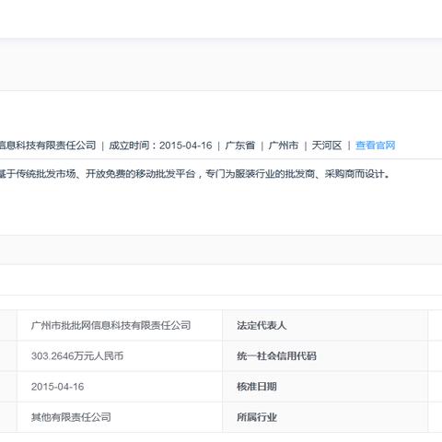Image resolution: width=442 pixels, height=442 pixels.
Task: Click the 所属行业 label cell
Action: click(325, 417)
